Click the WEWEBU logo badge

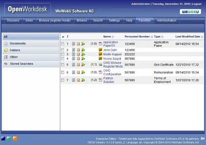click(190, 12)
